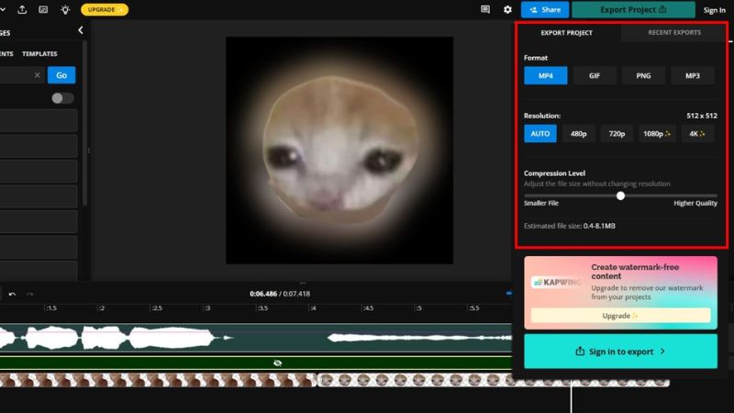Collapse the left sidebar with chevron
Image resolution: width=734 pixels, height=413 pixels.
pyautogui.click(x=80, y=30)
